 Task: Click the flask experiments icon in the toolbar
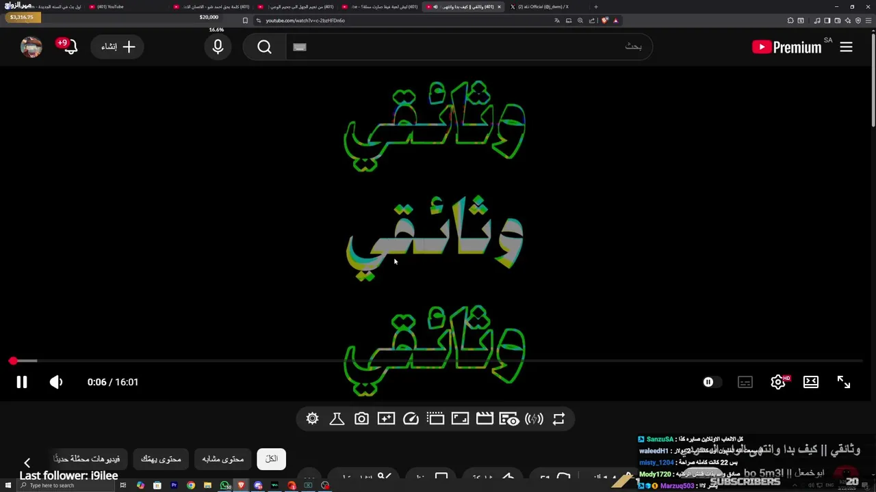tap(337, 419)
